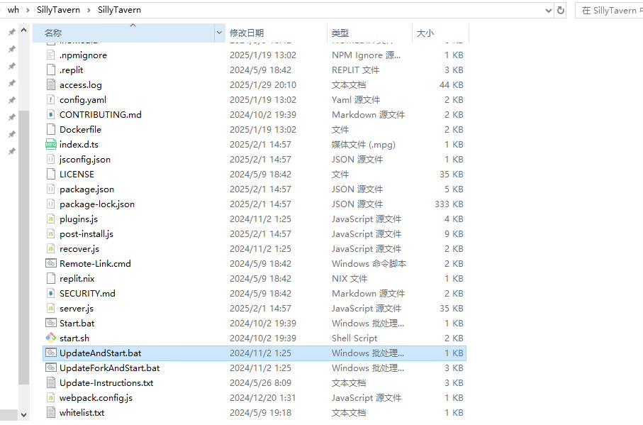Viewport: 643px width, 425px height.
Task: Navigate to the parent SillyTavern breadcrumb
Action: pyautogui.click(x=58, y=10)
